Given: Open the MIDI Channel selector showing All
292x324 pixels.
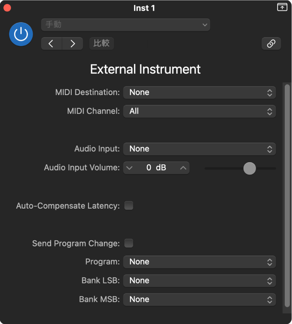Looking at the screenshot, I should click(x=199, y=111).
